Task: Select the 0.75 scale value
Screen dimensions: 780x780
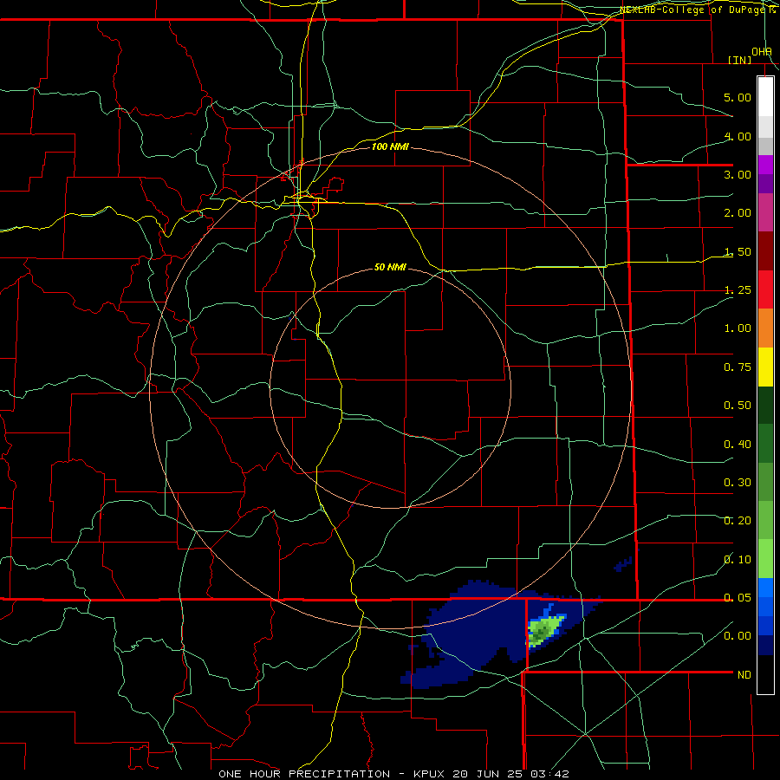Action: [738, 367]
